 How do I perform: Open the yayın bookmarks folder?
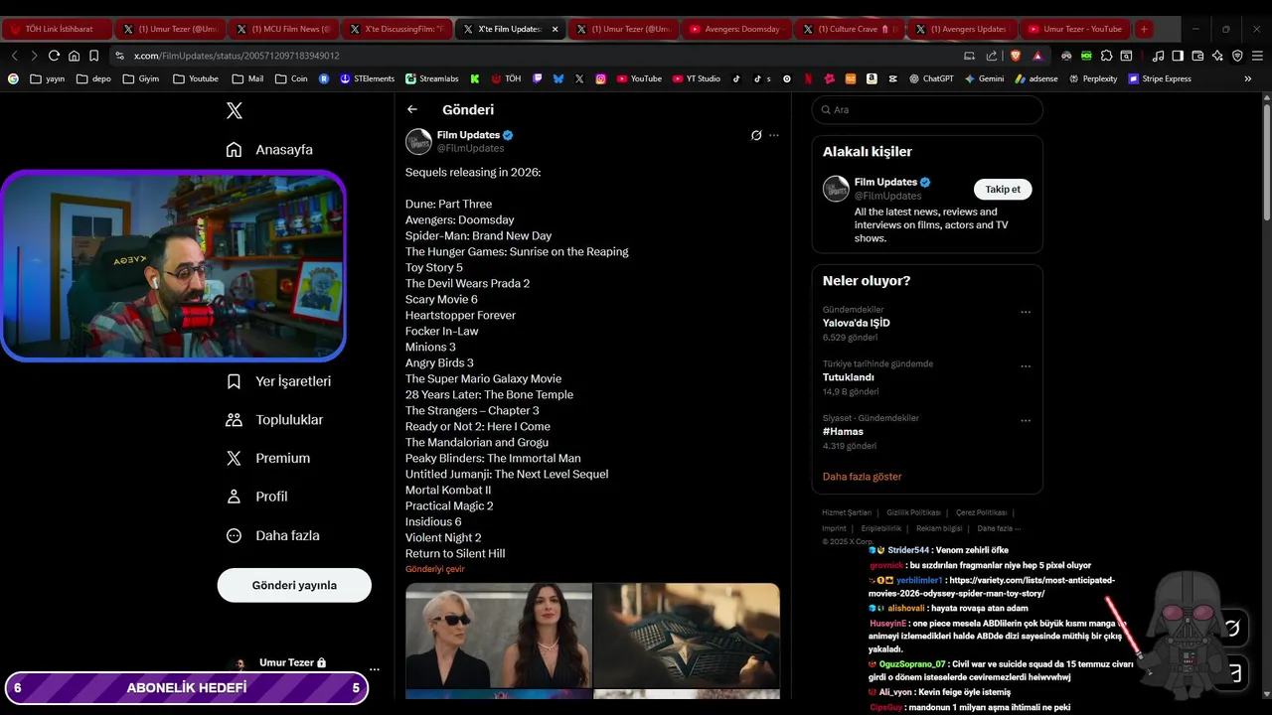48,78
